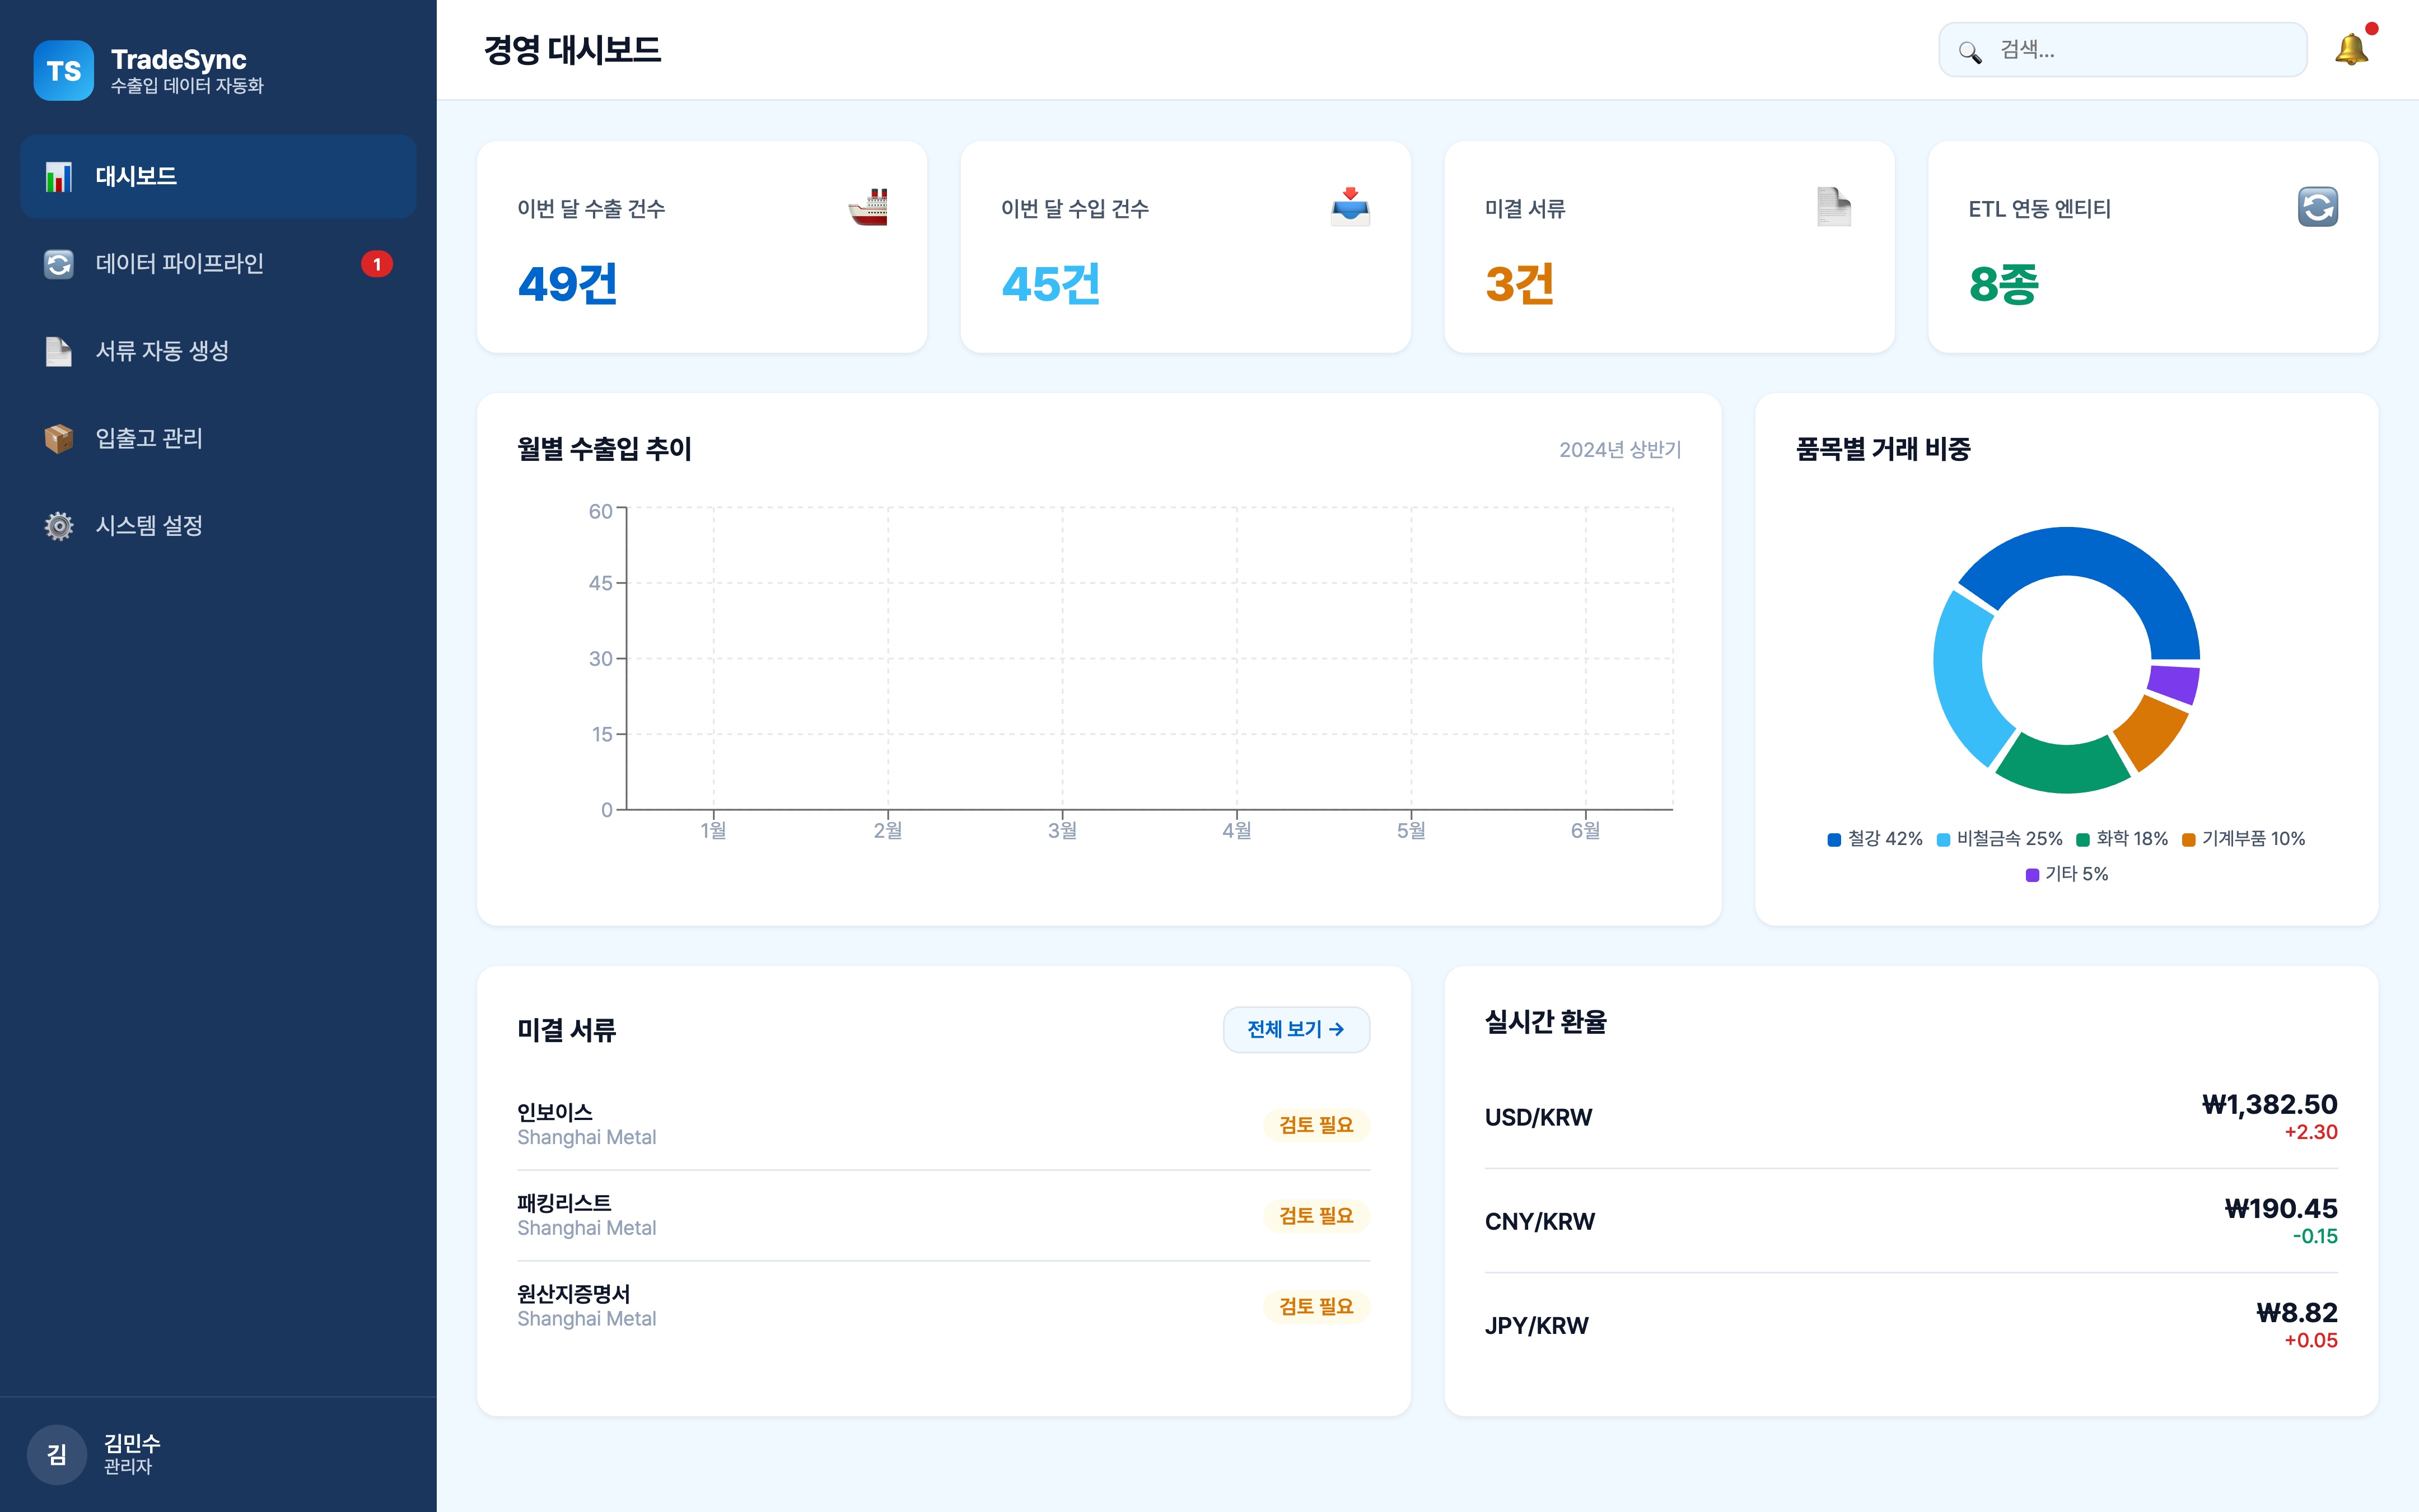2419x1512 pixels.
Task: Click the sync icon next to 데이터 파이프라인
Action: (58, 263)
